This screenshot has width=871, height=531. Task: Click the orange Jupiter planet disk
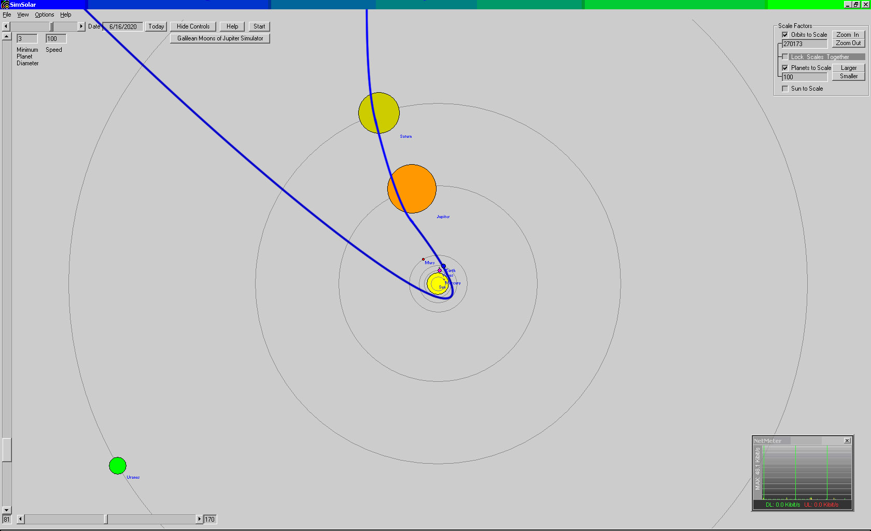click(412, 189)
